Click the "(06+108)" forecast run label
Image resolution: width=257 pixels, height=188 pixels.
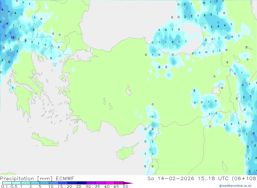[243, 179]
